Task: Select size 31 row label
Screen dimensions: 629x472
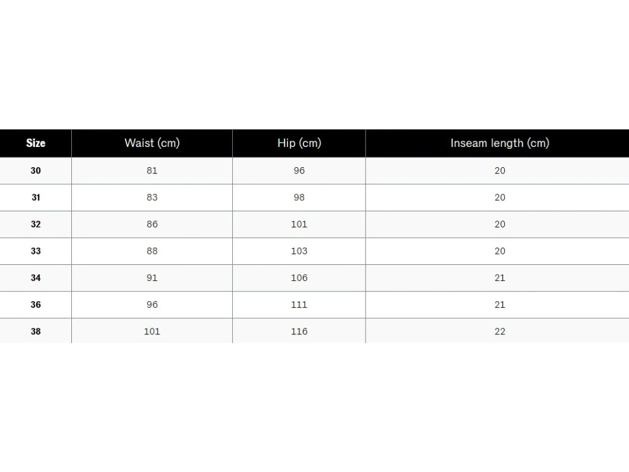Action: (36, 197)
